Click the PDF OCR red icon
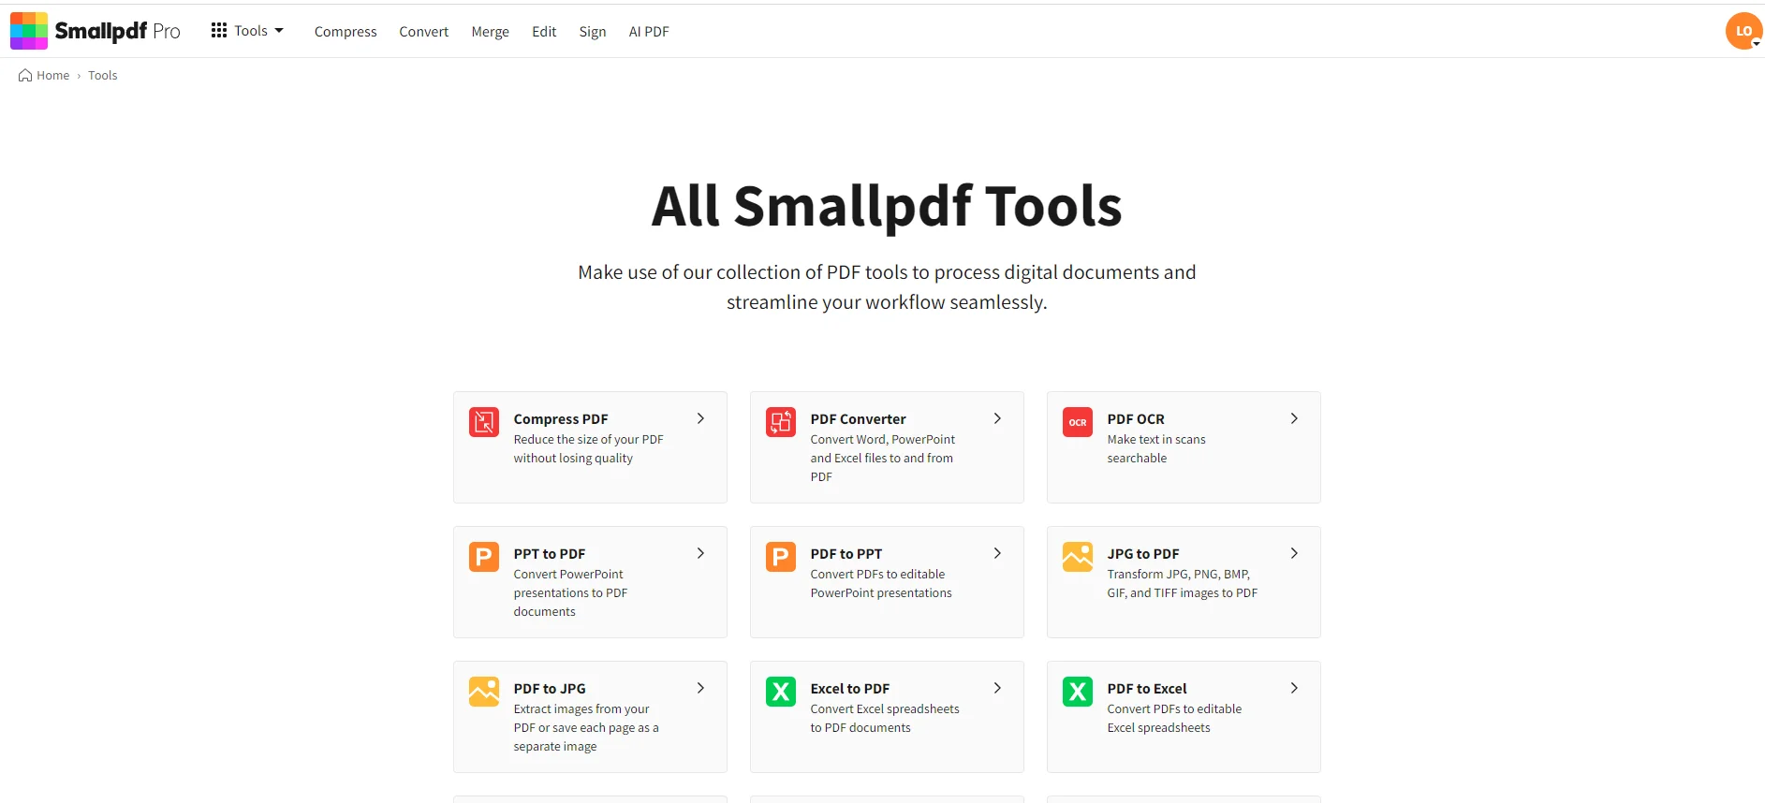1765x803 pixels. pos(1078,422)
